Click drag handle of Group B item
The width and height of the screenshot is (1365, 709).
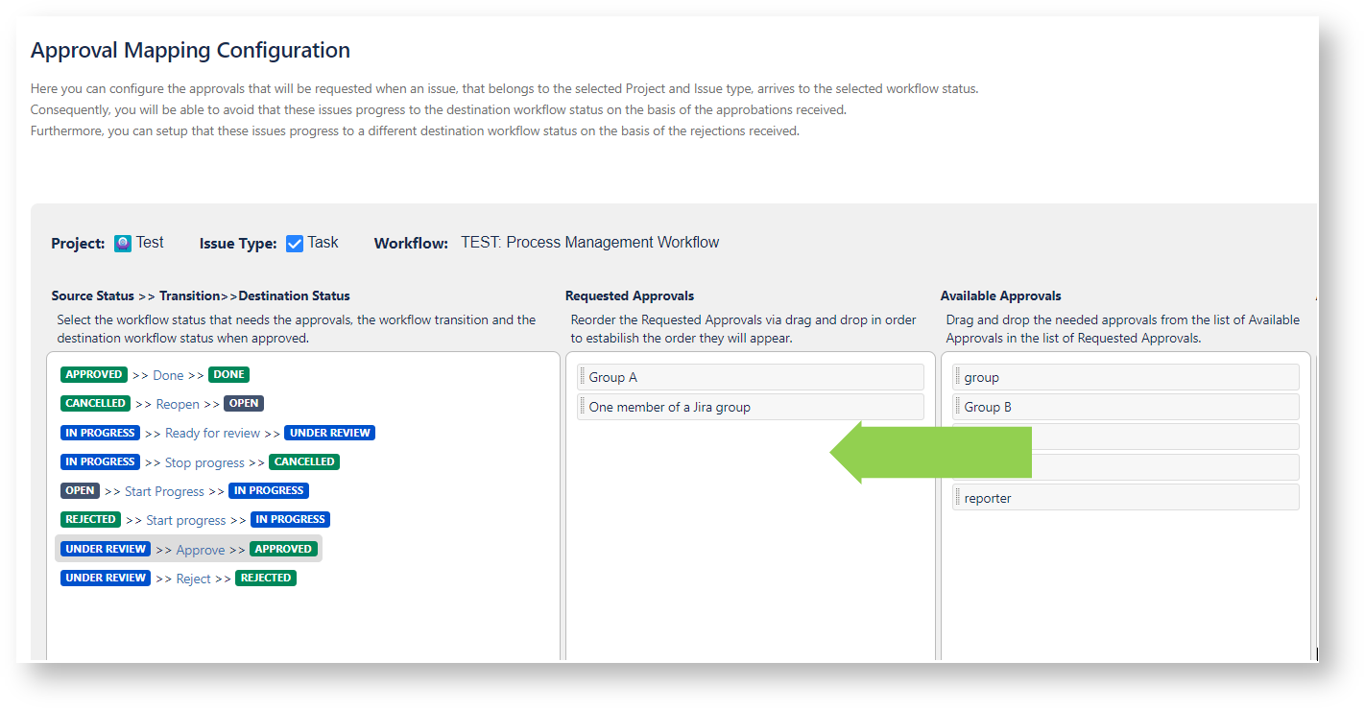958,407
